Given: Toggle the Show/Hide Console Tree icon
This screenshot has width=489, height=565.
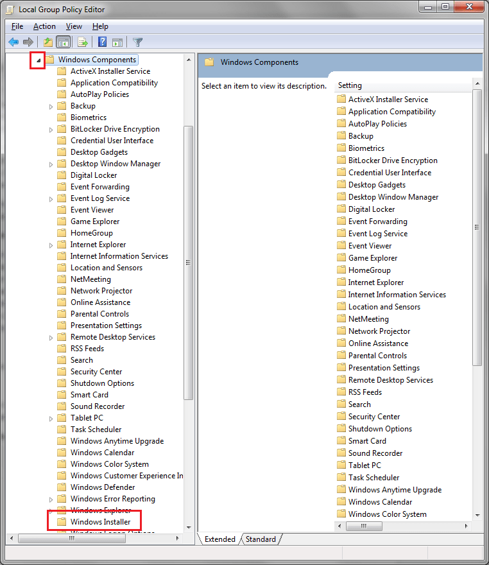Looking at the screenshot, I should point(64,42).
